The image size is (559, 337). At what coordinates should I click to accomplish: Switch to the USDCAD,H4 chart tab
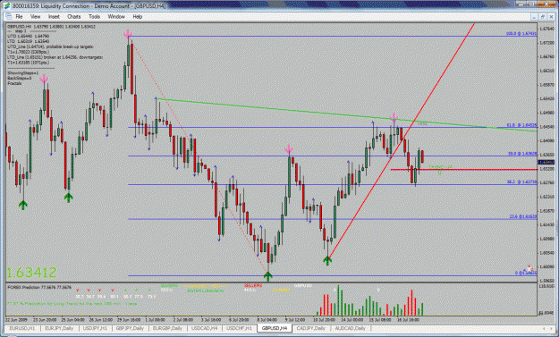click(204, 328)
